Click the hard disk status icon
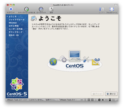The height and width of the screenshot is (109, 124). coord(110,100)
